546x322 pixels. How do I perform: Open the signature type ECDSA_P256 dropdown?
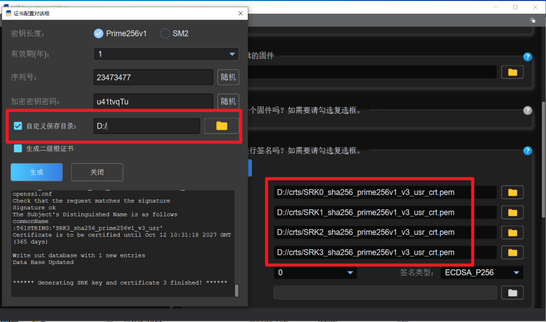(x=482, y=272)
